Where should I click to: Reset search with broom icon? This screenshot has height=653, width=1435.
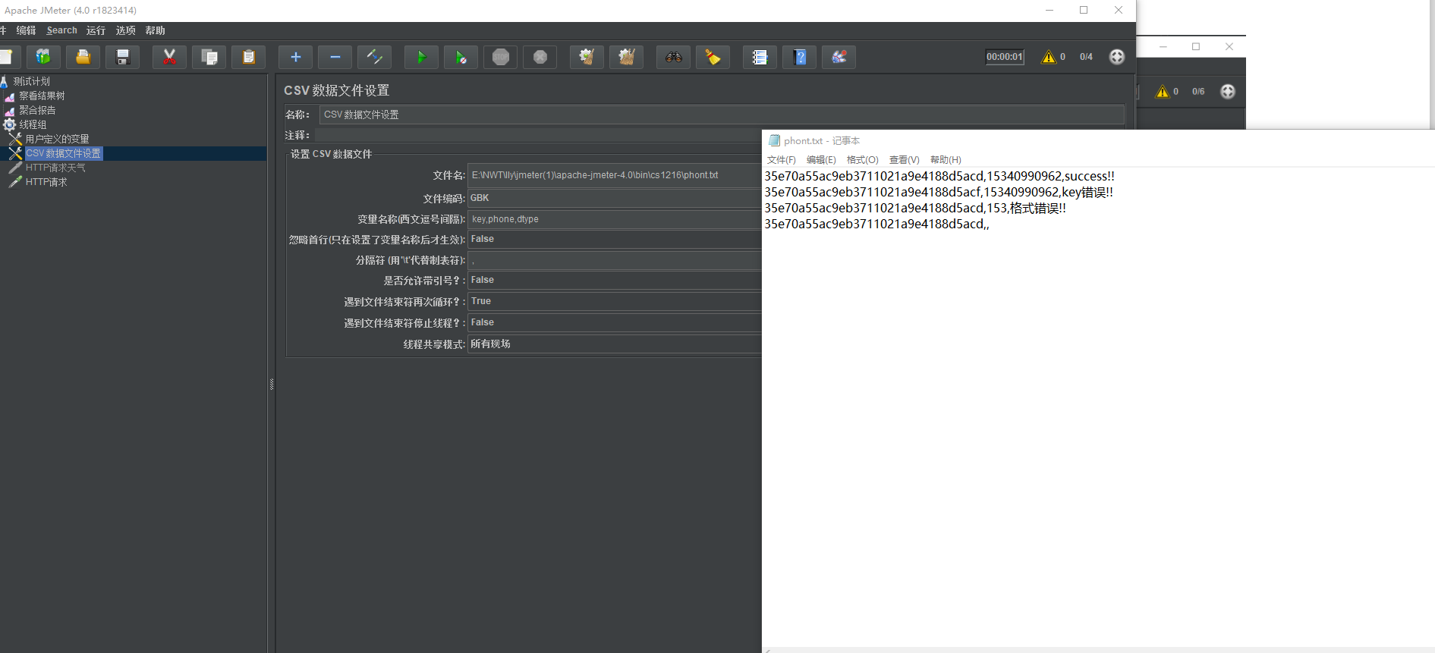coord(713,57)
